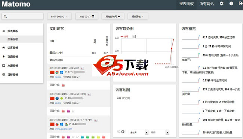Open the 报表面板 dashboard dropdown in toolbar
Image resolution: width=243 pixels, height=139 pixels.
tap(138, 16)
